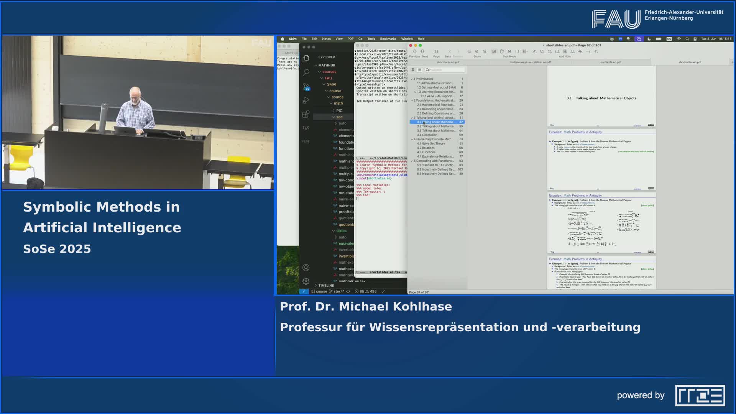Select Skim's Text Tool mode icon
The image size is (736, 414).
[x=495, y=51]
